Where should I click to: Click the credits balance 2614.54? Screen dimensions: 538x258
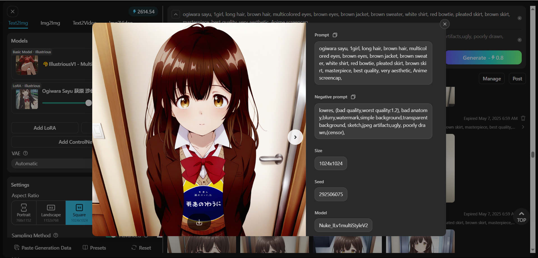point(144,11)
